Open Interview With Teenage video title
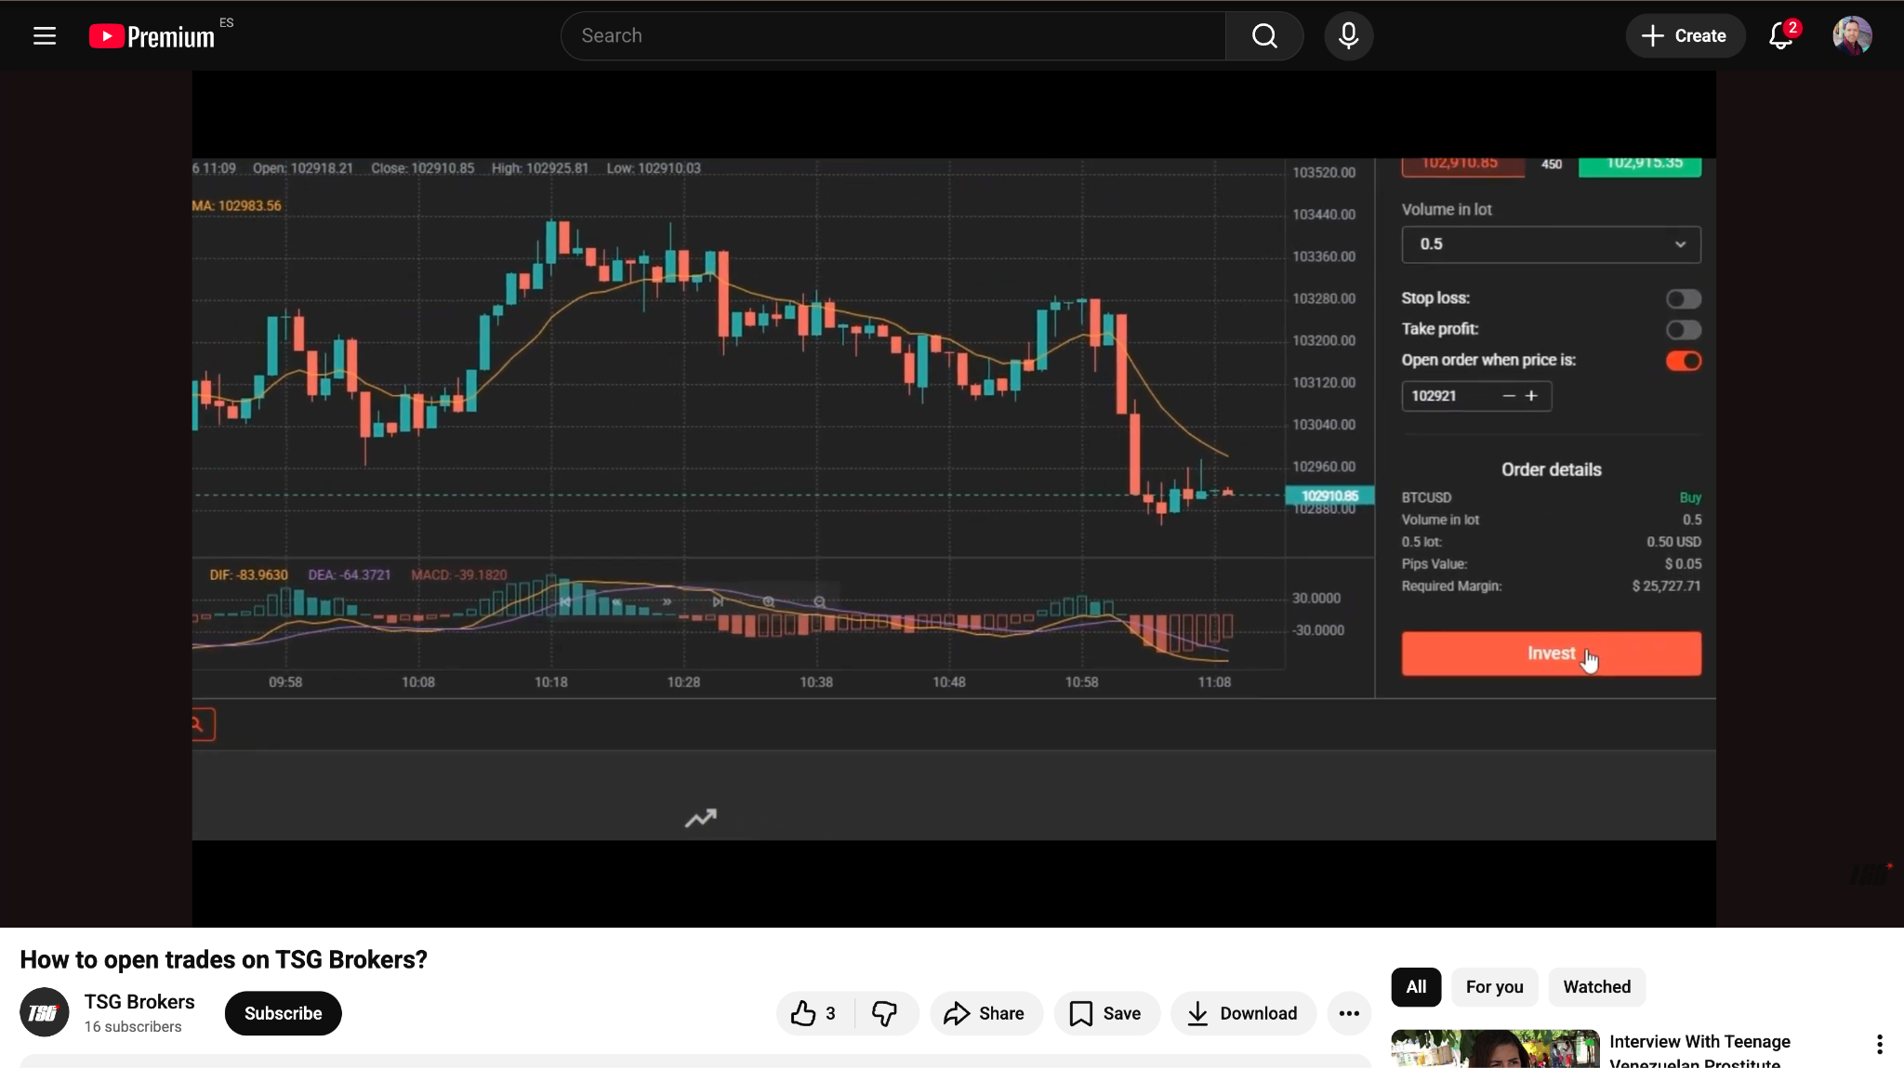The width and height of the screenshot is (1904, 1068). point(1699,1051)
